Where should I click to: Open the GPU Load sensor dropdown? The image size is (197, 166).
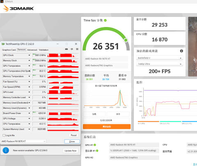29,92
